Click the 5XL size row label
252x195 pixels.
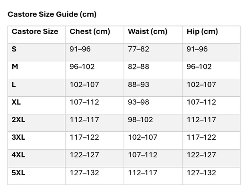point(18,173)
